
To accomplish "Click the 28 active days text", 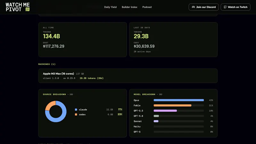I will [142, 52].
